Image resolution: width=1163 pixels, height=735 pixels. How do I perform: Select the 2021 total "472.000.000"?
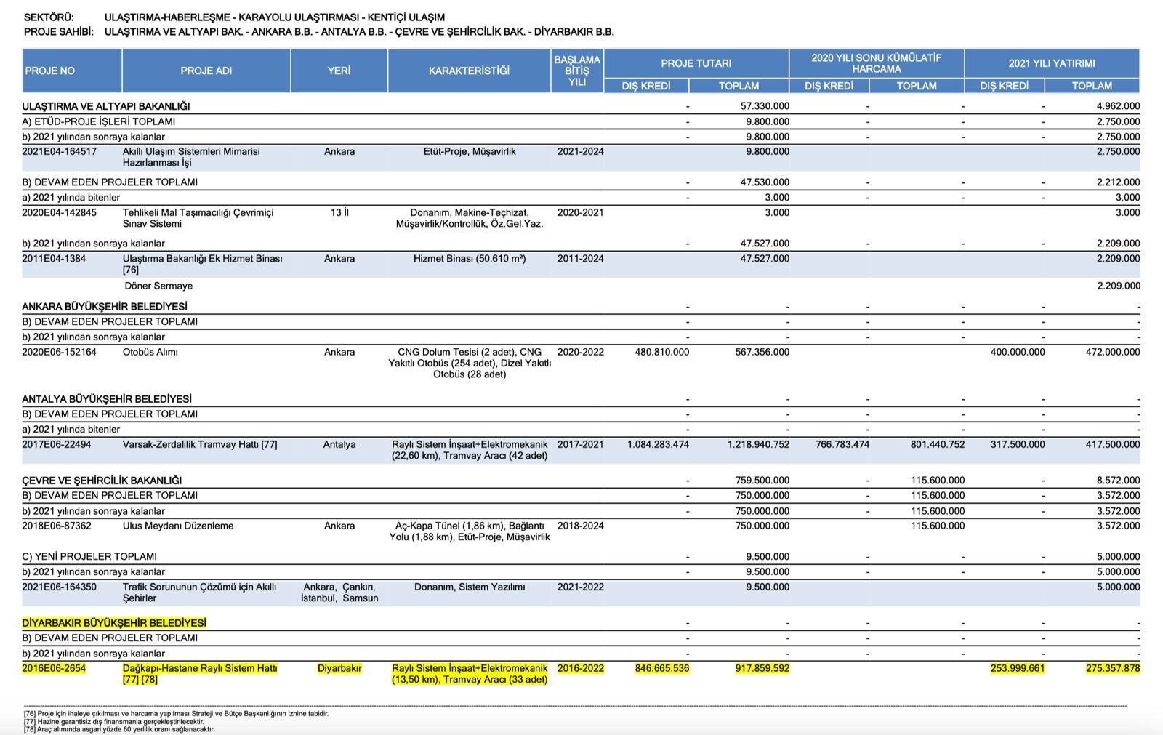[1113, 353]
